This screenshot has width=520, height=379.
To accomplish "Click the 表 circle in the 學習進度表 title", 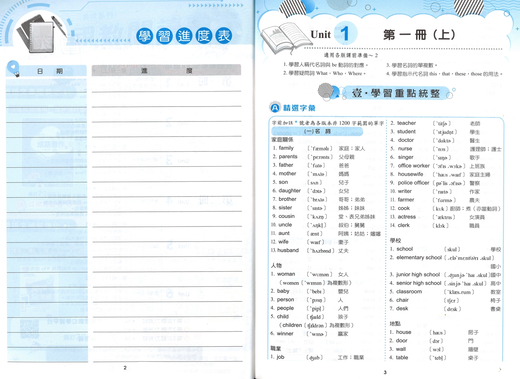I will coord(224,36).
